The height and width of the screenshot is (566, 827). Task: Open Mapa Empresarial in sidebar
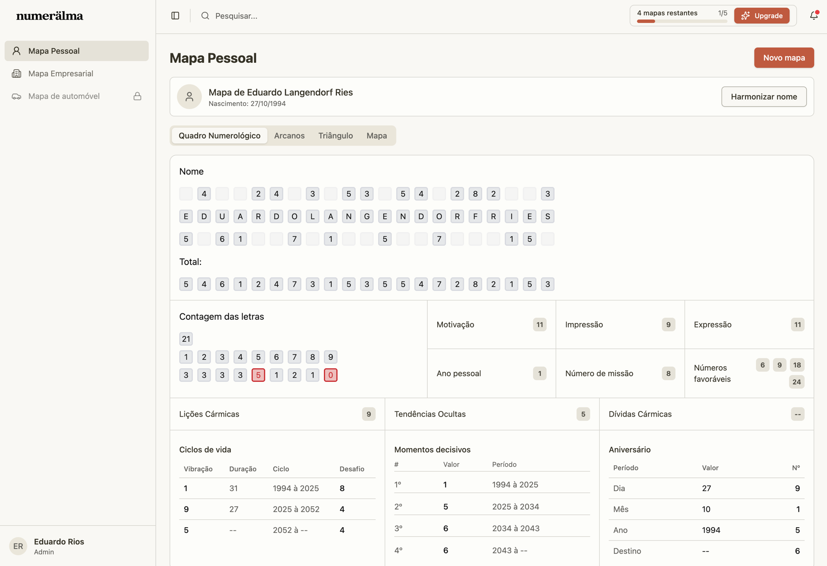pyautogui.click(x=77, y=74)
